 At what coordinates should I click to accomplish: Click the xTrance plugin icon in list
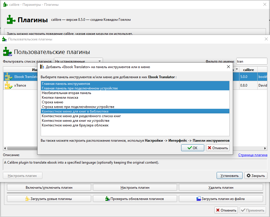[9, 85]
